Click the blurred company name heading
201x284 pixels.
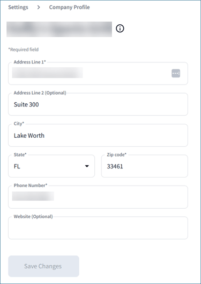[x=59, y=30]
